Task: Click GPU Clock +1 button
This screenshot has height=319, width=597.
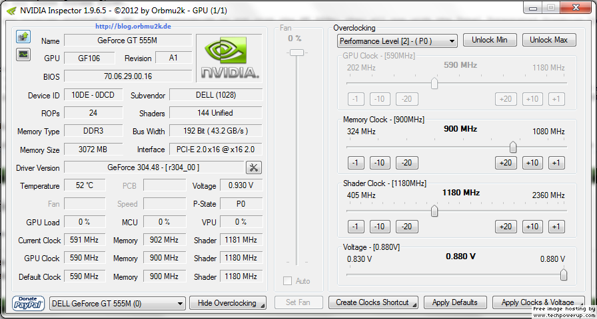Action: pos(556,99)
